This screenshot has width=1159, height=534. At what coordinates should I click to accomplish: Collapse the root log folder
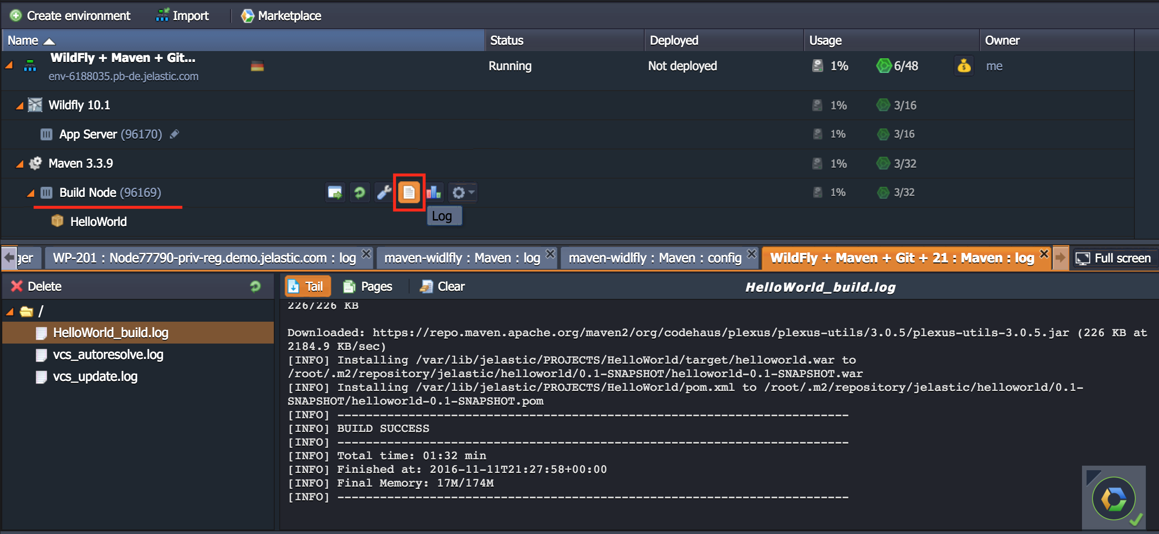10,312
